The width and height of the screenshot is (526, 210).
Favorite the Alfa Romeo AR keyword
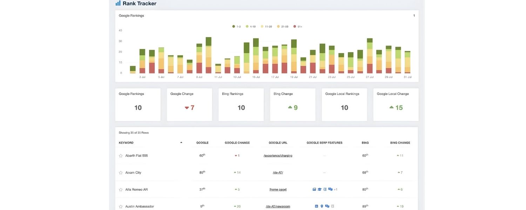click(x=121, y=190)
